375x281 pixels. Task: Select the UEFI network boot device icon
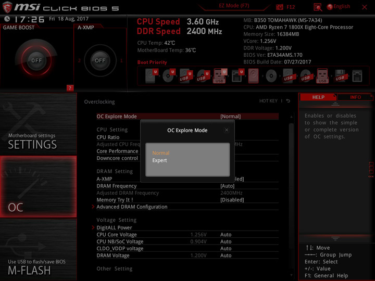tap(238, 76)
